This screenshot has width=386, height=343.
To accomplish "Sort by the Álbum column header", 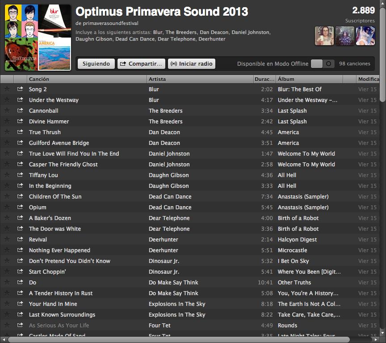I will [x=309, y=79].
